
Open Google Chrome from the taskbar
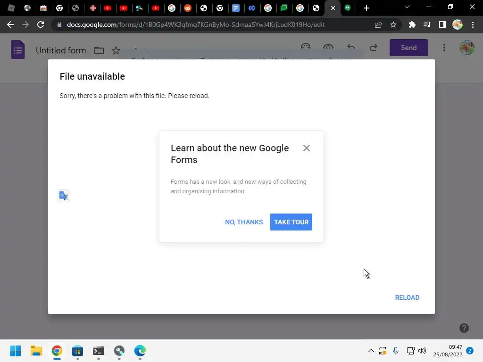pyautogui.click(x=57, y=351)
